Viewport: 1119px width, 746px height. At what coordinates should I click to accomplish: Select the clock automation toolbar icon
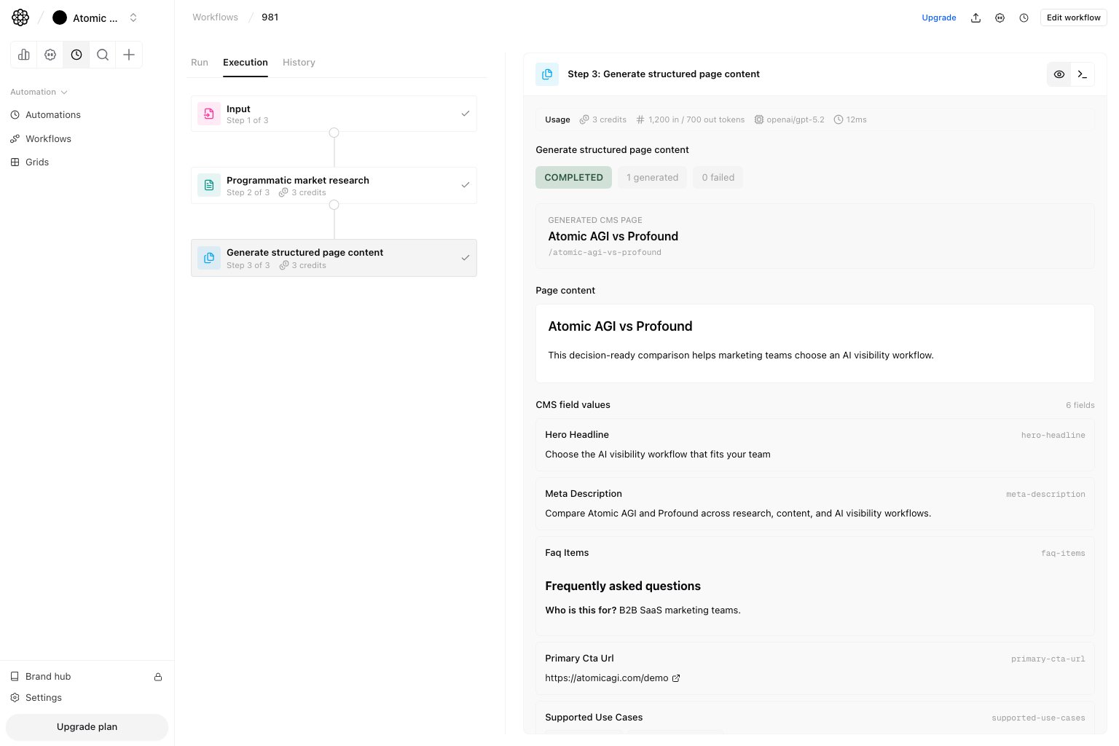(x=76, y=55)
